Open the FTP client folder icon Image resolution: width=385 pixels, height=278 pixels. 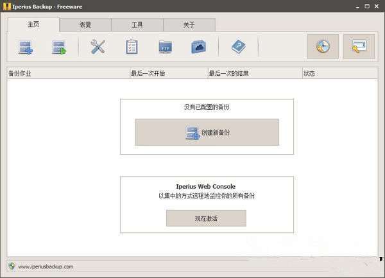tap(166, 47)
